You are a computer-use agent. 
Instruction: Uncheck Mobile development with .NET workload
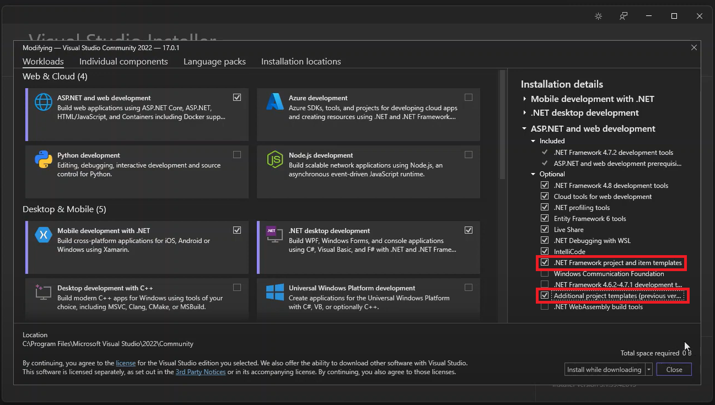point(237,230)
